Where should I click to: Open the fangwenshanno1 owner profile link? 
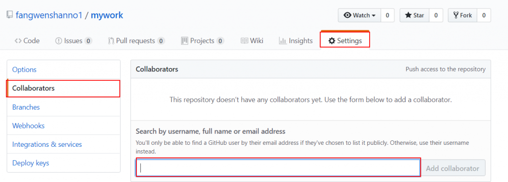click(x=49, y=15)
